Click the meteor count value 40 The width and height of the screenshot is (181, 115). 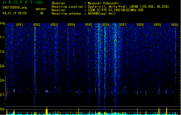tap(42, 13)
